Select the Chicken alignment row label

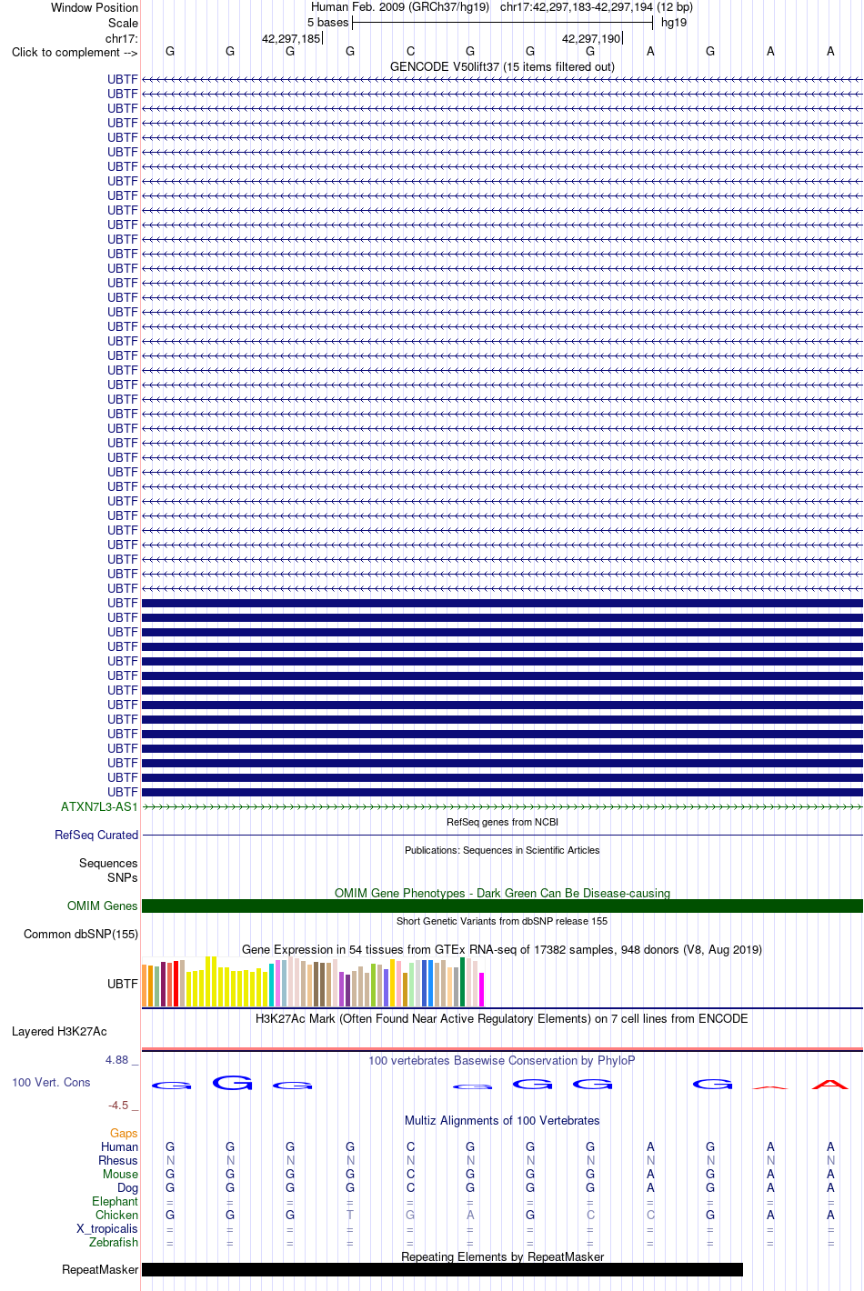[116, 1215]
